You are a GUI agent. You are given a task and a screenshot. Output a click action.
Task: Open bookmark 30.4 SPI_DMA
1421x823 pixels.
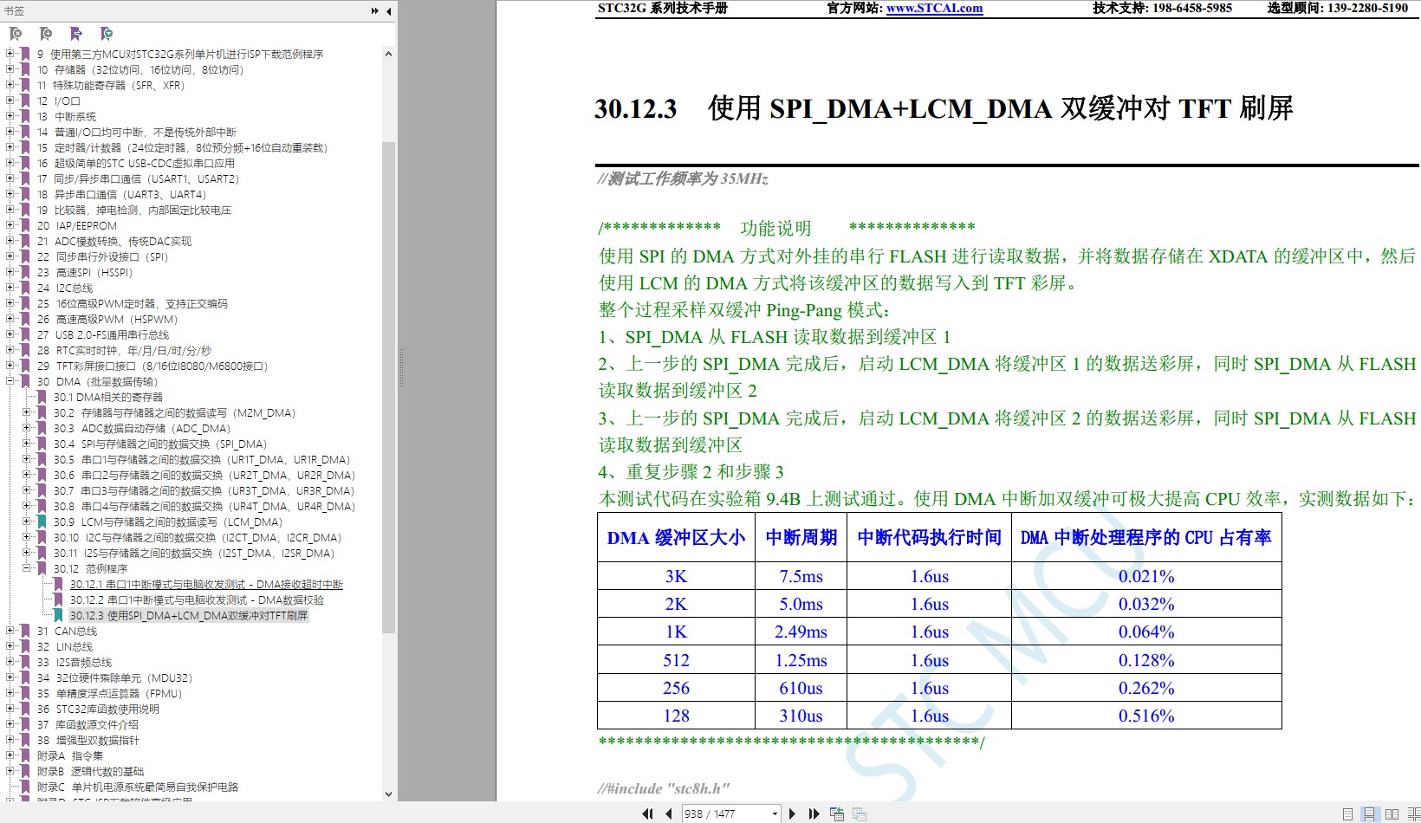(x=159, y=444)
